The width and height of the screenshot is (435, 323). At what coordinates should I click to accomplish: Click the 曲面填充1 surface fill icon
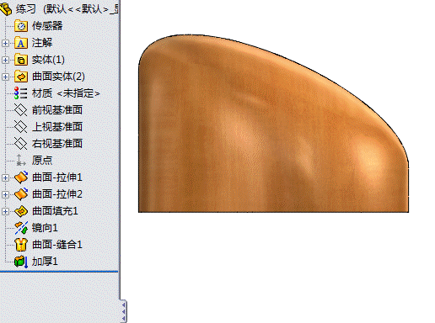[21, 211]
